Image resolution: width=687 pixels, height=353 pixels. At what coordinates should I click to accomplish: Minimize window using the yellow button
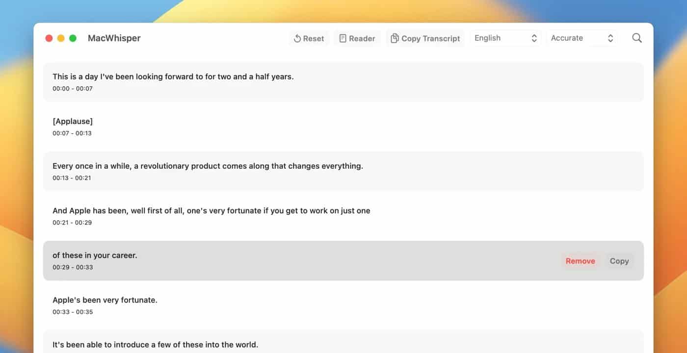tap(61, 38)
